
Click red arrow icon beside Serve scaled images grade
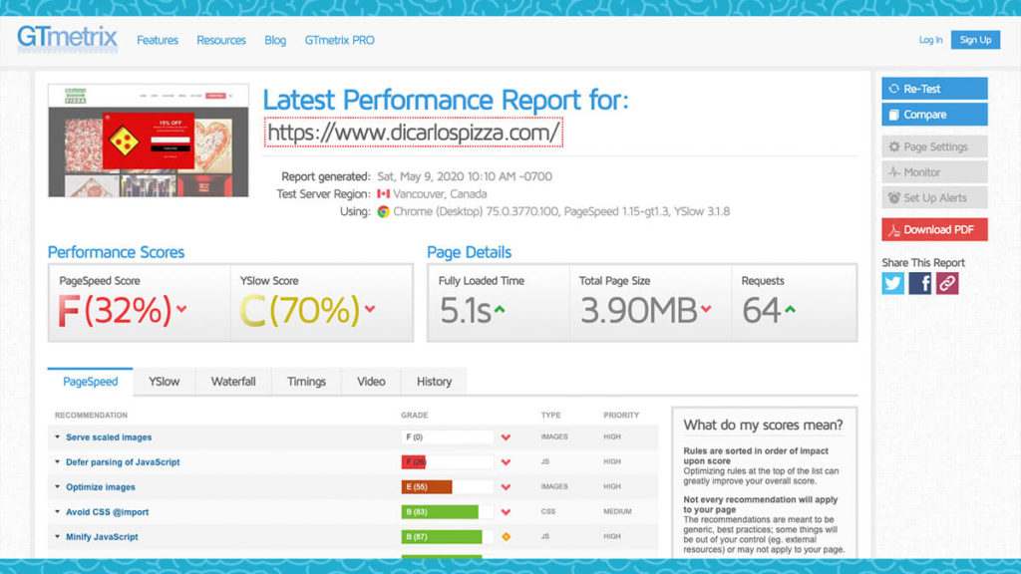click(506, 437)
